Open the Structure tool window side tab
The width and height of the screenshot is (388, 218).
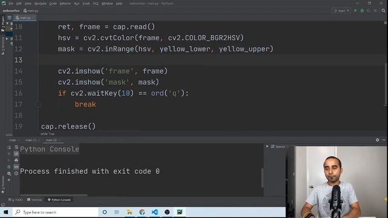click(2, 46)
